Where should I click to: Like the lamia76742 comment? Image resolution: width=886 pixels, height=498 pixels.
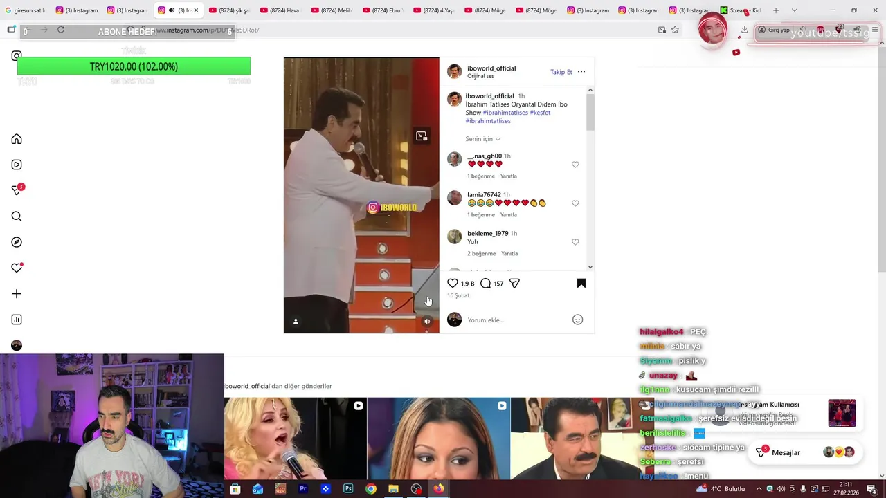point(575,203)
